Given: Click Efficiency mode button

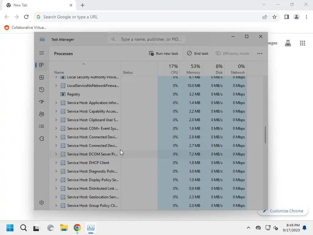Looking at the screenshot, I should (232, 53).
